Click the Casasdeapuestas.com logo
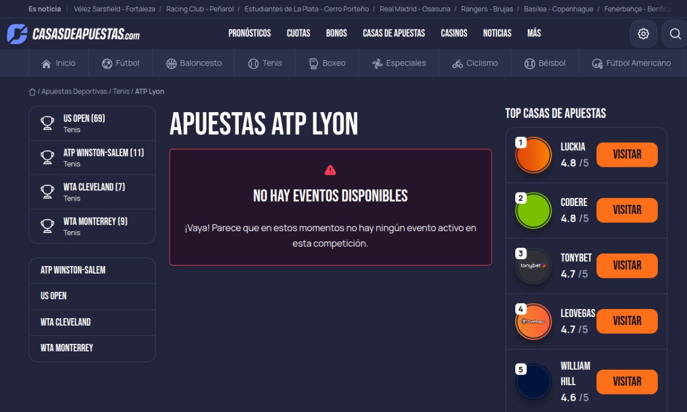Screen dimensions: 687x412 [x=73, y=34]
